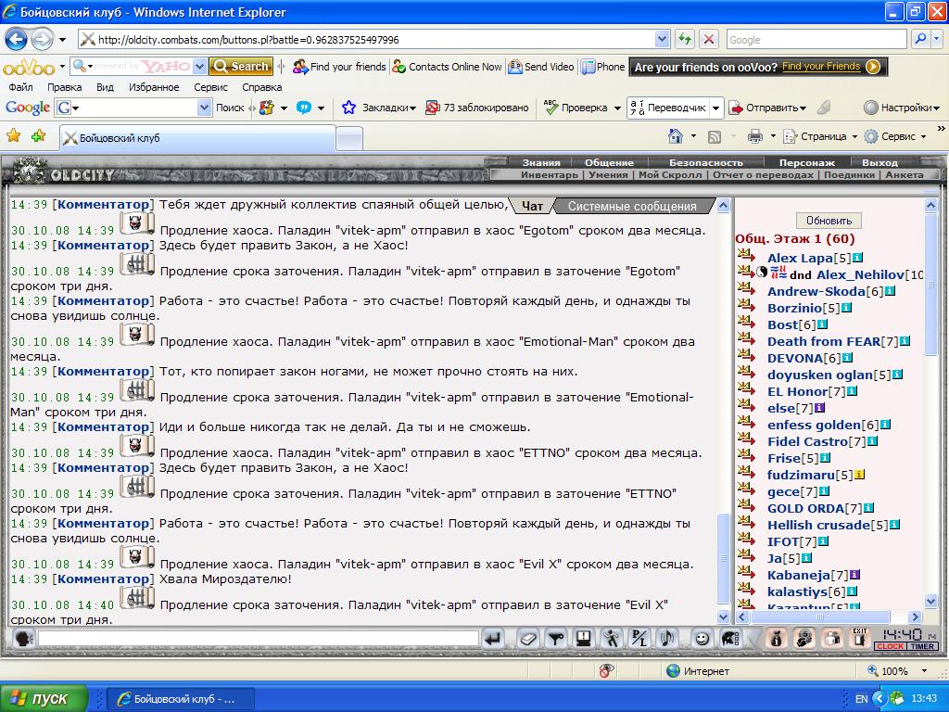Toggle the P/L transliteration icon

click(x=639, y=639)
